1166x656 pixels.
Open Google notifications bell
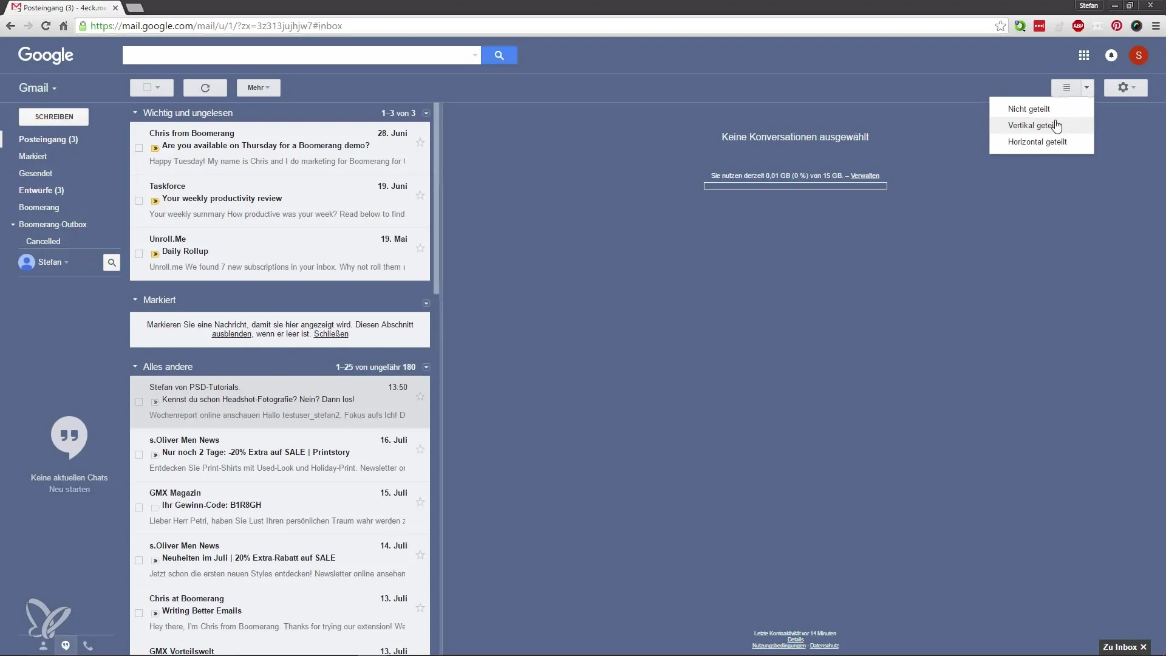pyautogui.click(x=1111, y=55)
